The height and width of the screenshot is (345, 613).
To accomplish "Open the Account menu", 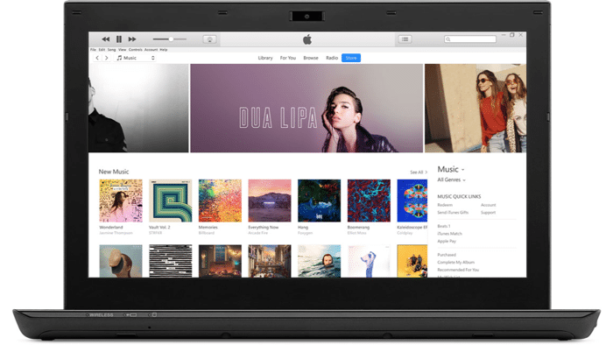I will pyautogui.click(x=151, y=50).
